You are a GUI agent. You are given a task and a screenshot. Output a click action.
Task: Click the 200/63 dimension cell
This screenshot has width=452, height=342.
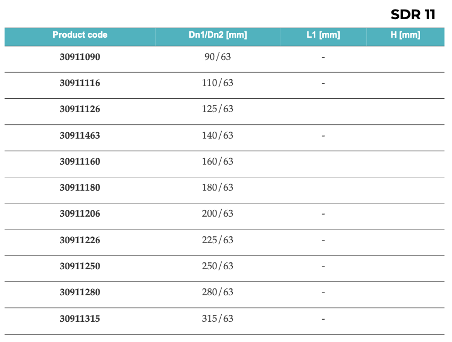tap(217, 213)
